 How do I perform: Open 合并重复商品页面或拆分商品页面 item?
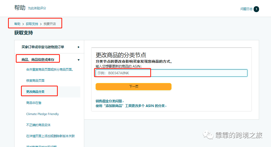click(50, 70)
